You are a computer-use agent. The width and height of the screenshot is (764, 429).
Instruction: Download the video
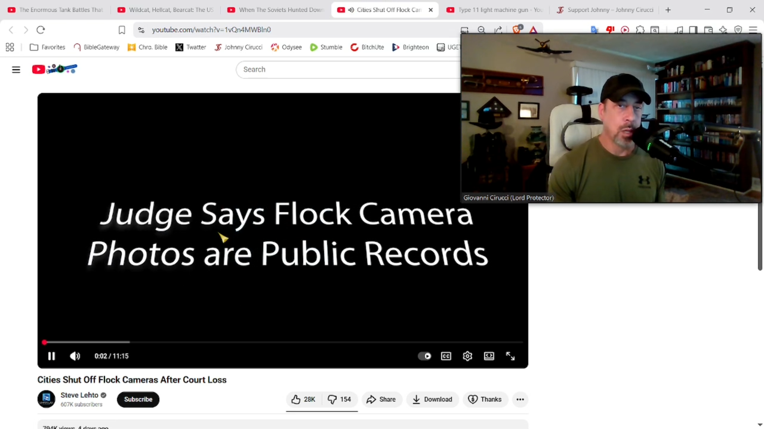point(432,399)
